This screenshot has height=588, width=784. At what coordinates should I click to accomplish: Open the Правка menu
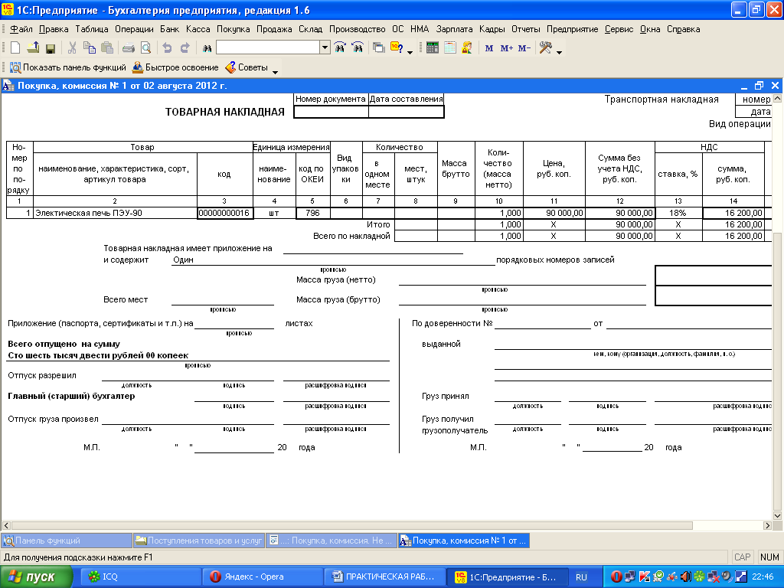(x=54, y=29)
